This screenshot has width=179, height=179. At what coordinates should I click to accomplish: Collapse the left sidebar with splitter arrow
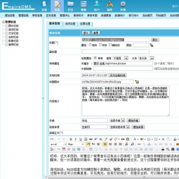click(43, 98)
